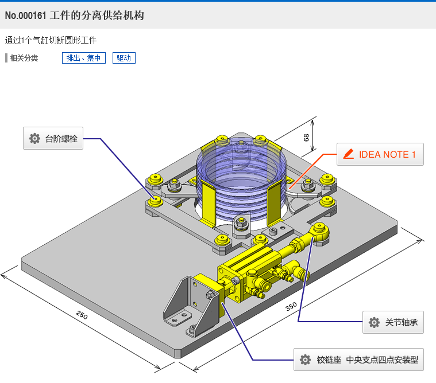This screenshot has width=436, height=383.
Task: Click the 相关分类 label
Action: (24, 58)
